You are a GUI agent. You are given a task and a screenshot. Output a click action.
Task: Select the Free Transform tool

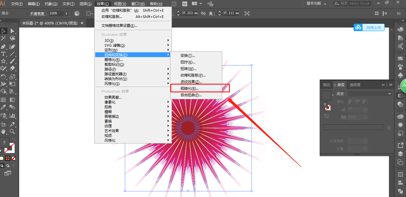[12, 84]
